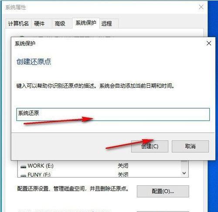This screenshot has width=218, height=212.
Task: Open the 配置(O)... settings button
Action: tap(163, 191)
